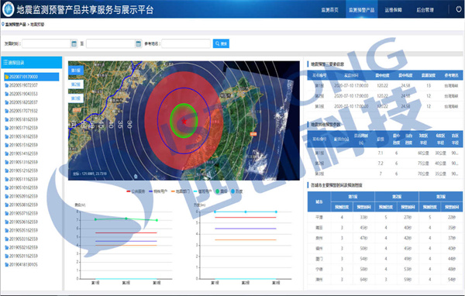Open the first top navigation tab
This screenshot has width=465, height=296.
(330, 10)
